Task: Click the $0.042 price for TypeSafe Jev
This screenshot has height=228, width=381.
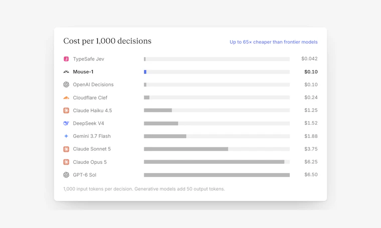Action: (x=309, y=59)
